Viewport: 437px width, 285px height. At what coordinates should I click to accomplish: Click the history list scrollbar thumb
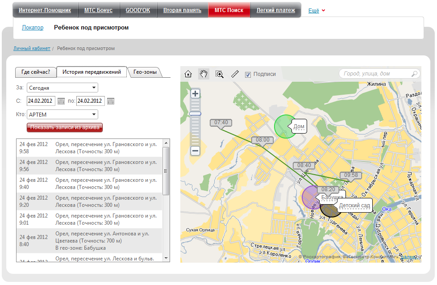point(166,171)
